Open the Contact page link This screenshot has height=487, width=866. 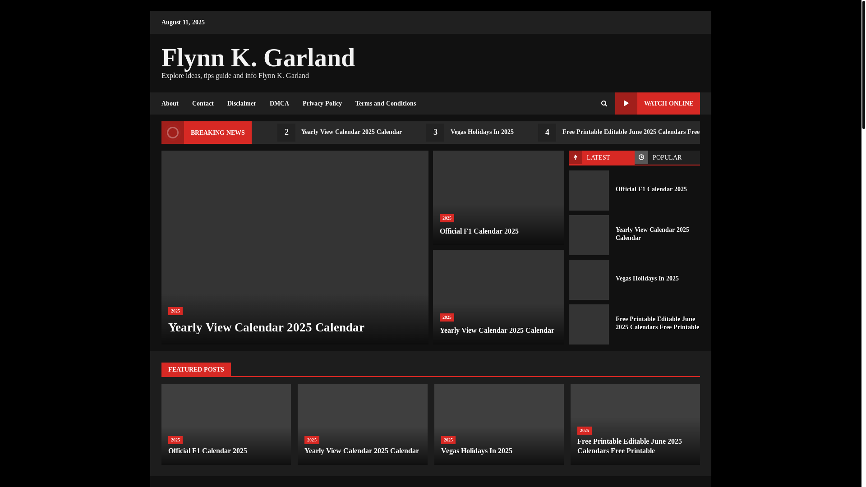(x=203, y=103)
